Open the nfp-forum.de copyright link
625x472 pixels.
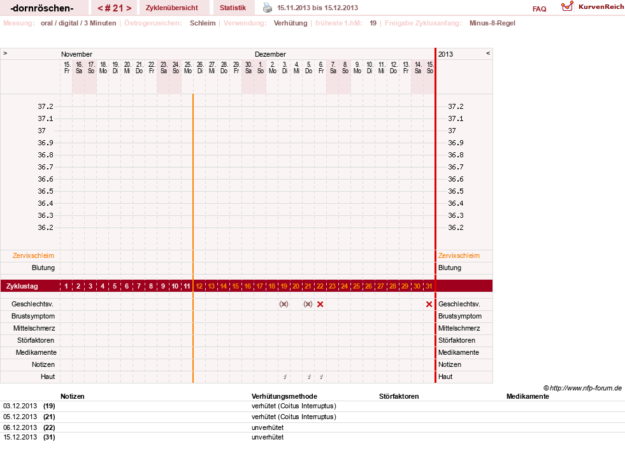click(582, 388)
